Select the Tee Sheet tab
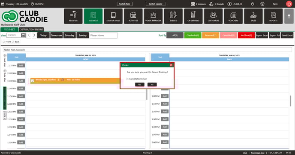The image size is (295, 155). click(9, 30)
